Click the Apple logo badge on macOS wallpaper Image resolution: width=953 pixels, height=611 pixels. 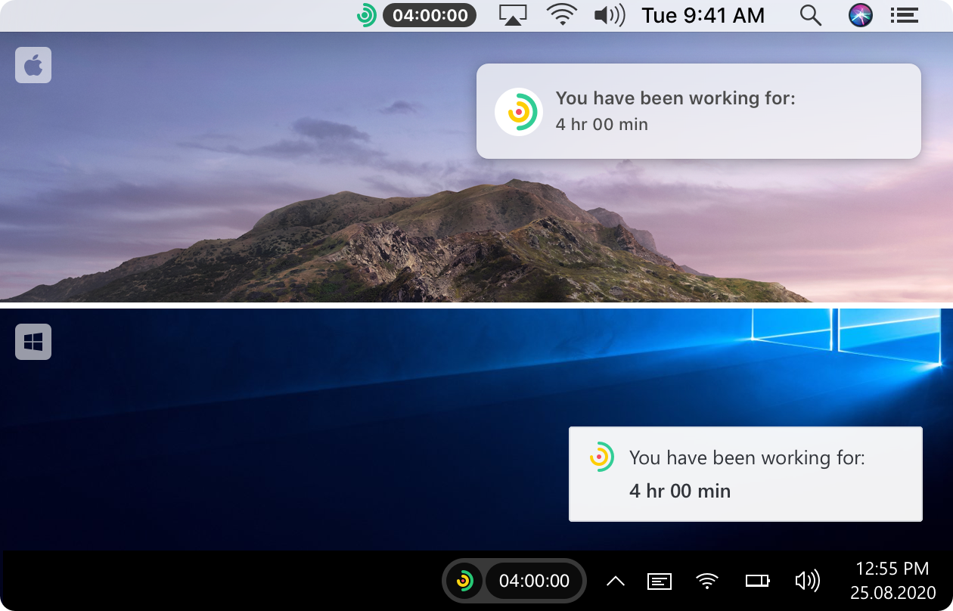coord(33,65)
